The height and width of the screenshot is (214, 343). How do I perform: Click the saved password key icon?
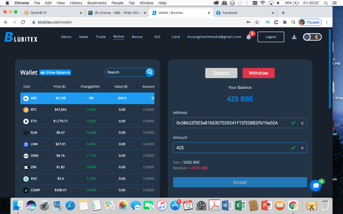click(x=248, y=22)
